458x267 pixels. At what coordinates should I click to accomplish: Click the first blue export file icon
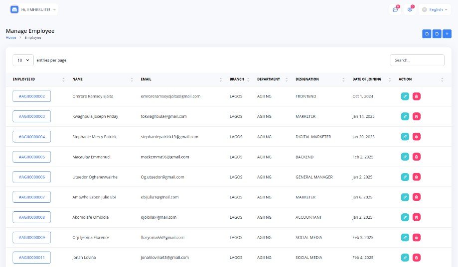pos(427,34)
